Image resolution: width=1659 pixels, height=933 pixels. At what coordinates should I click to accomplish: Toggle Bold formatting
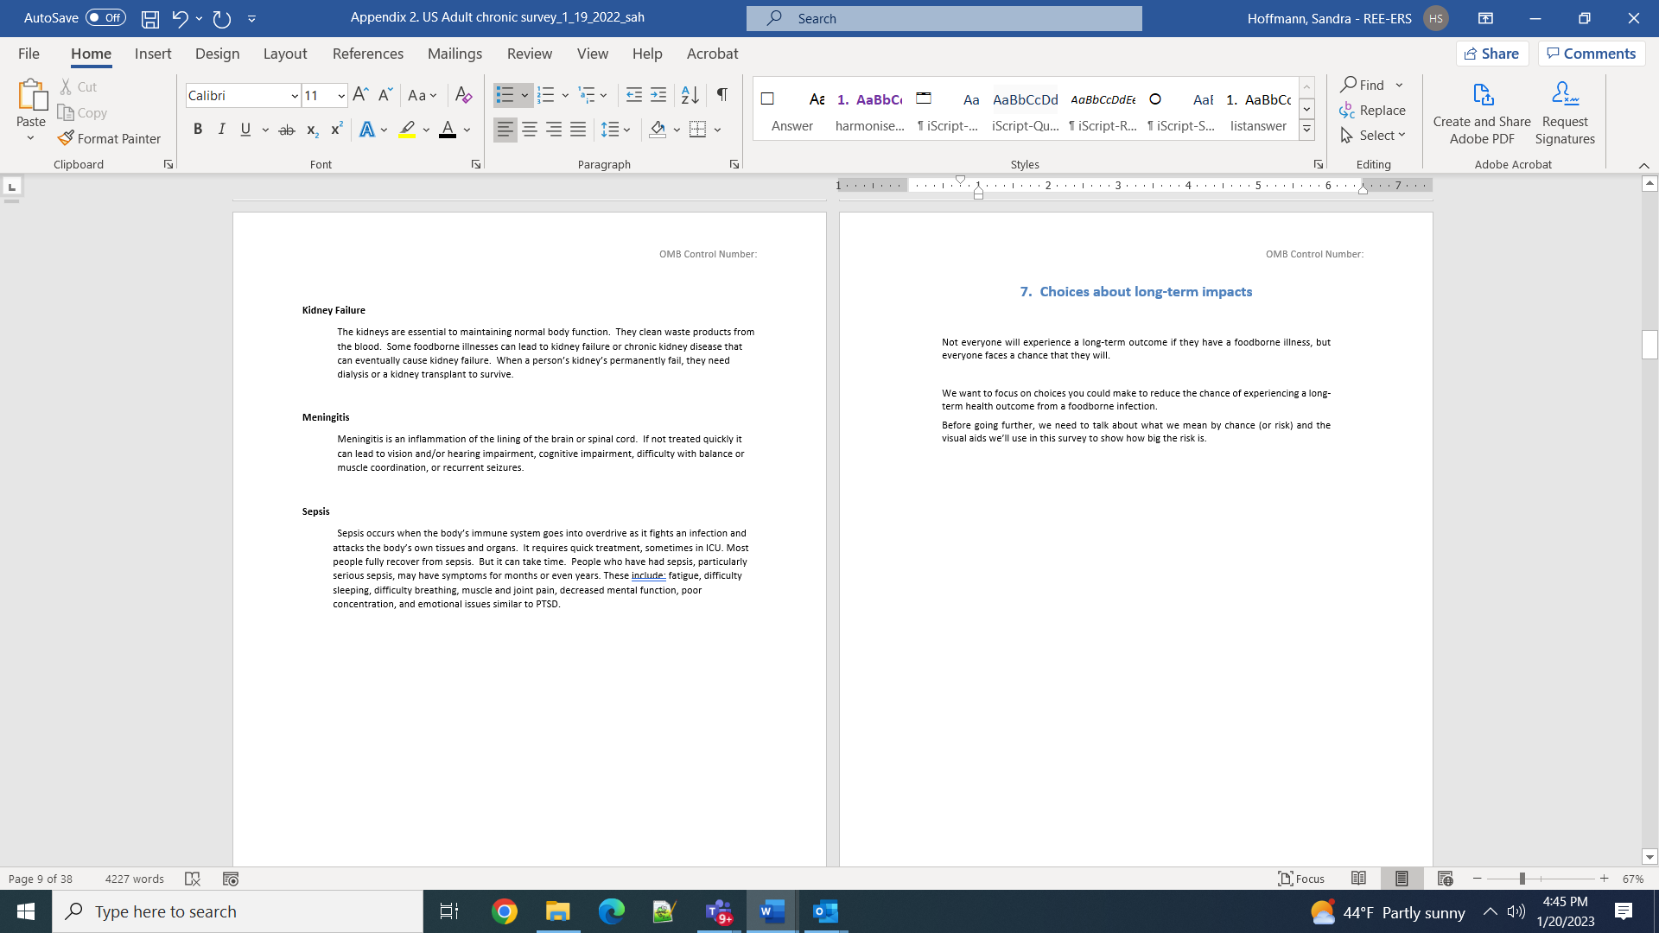point(198,130)
